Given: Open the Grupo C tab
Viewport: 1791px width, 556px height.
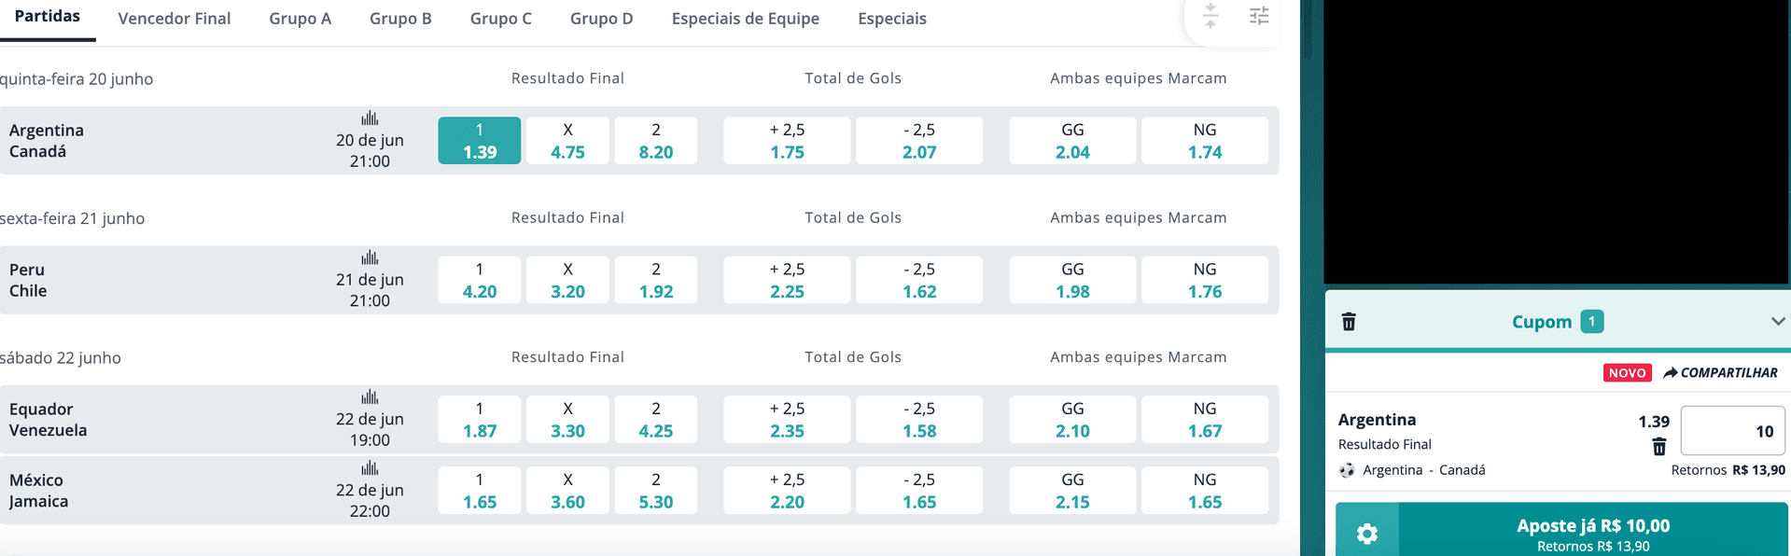Looking at the screenshot, I should [501, 19].
